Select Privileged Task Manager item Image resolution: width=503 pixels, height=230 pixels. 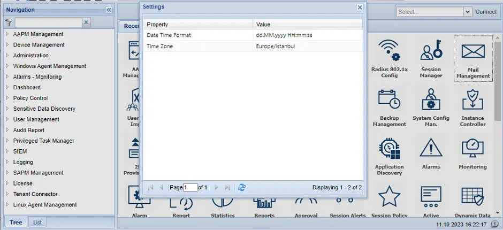44,141
